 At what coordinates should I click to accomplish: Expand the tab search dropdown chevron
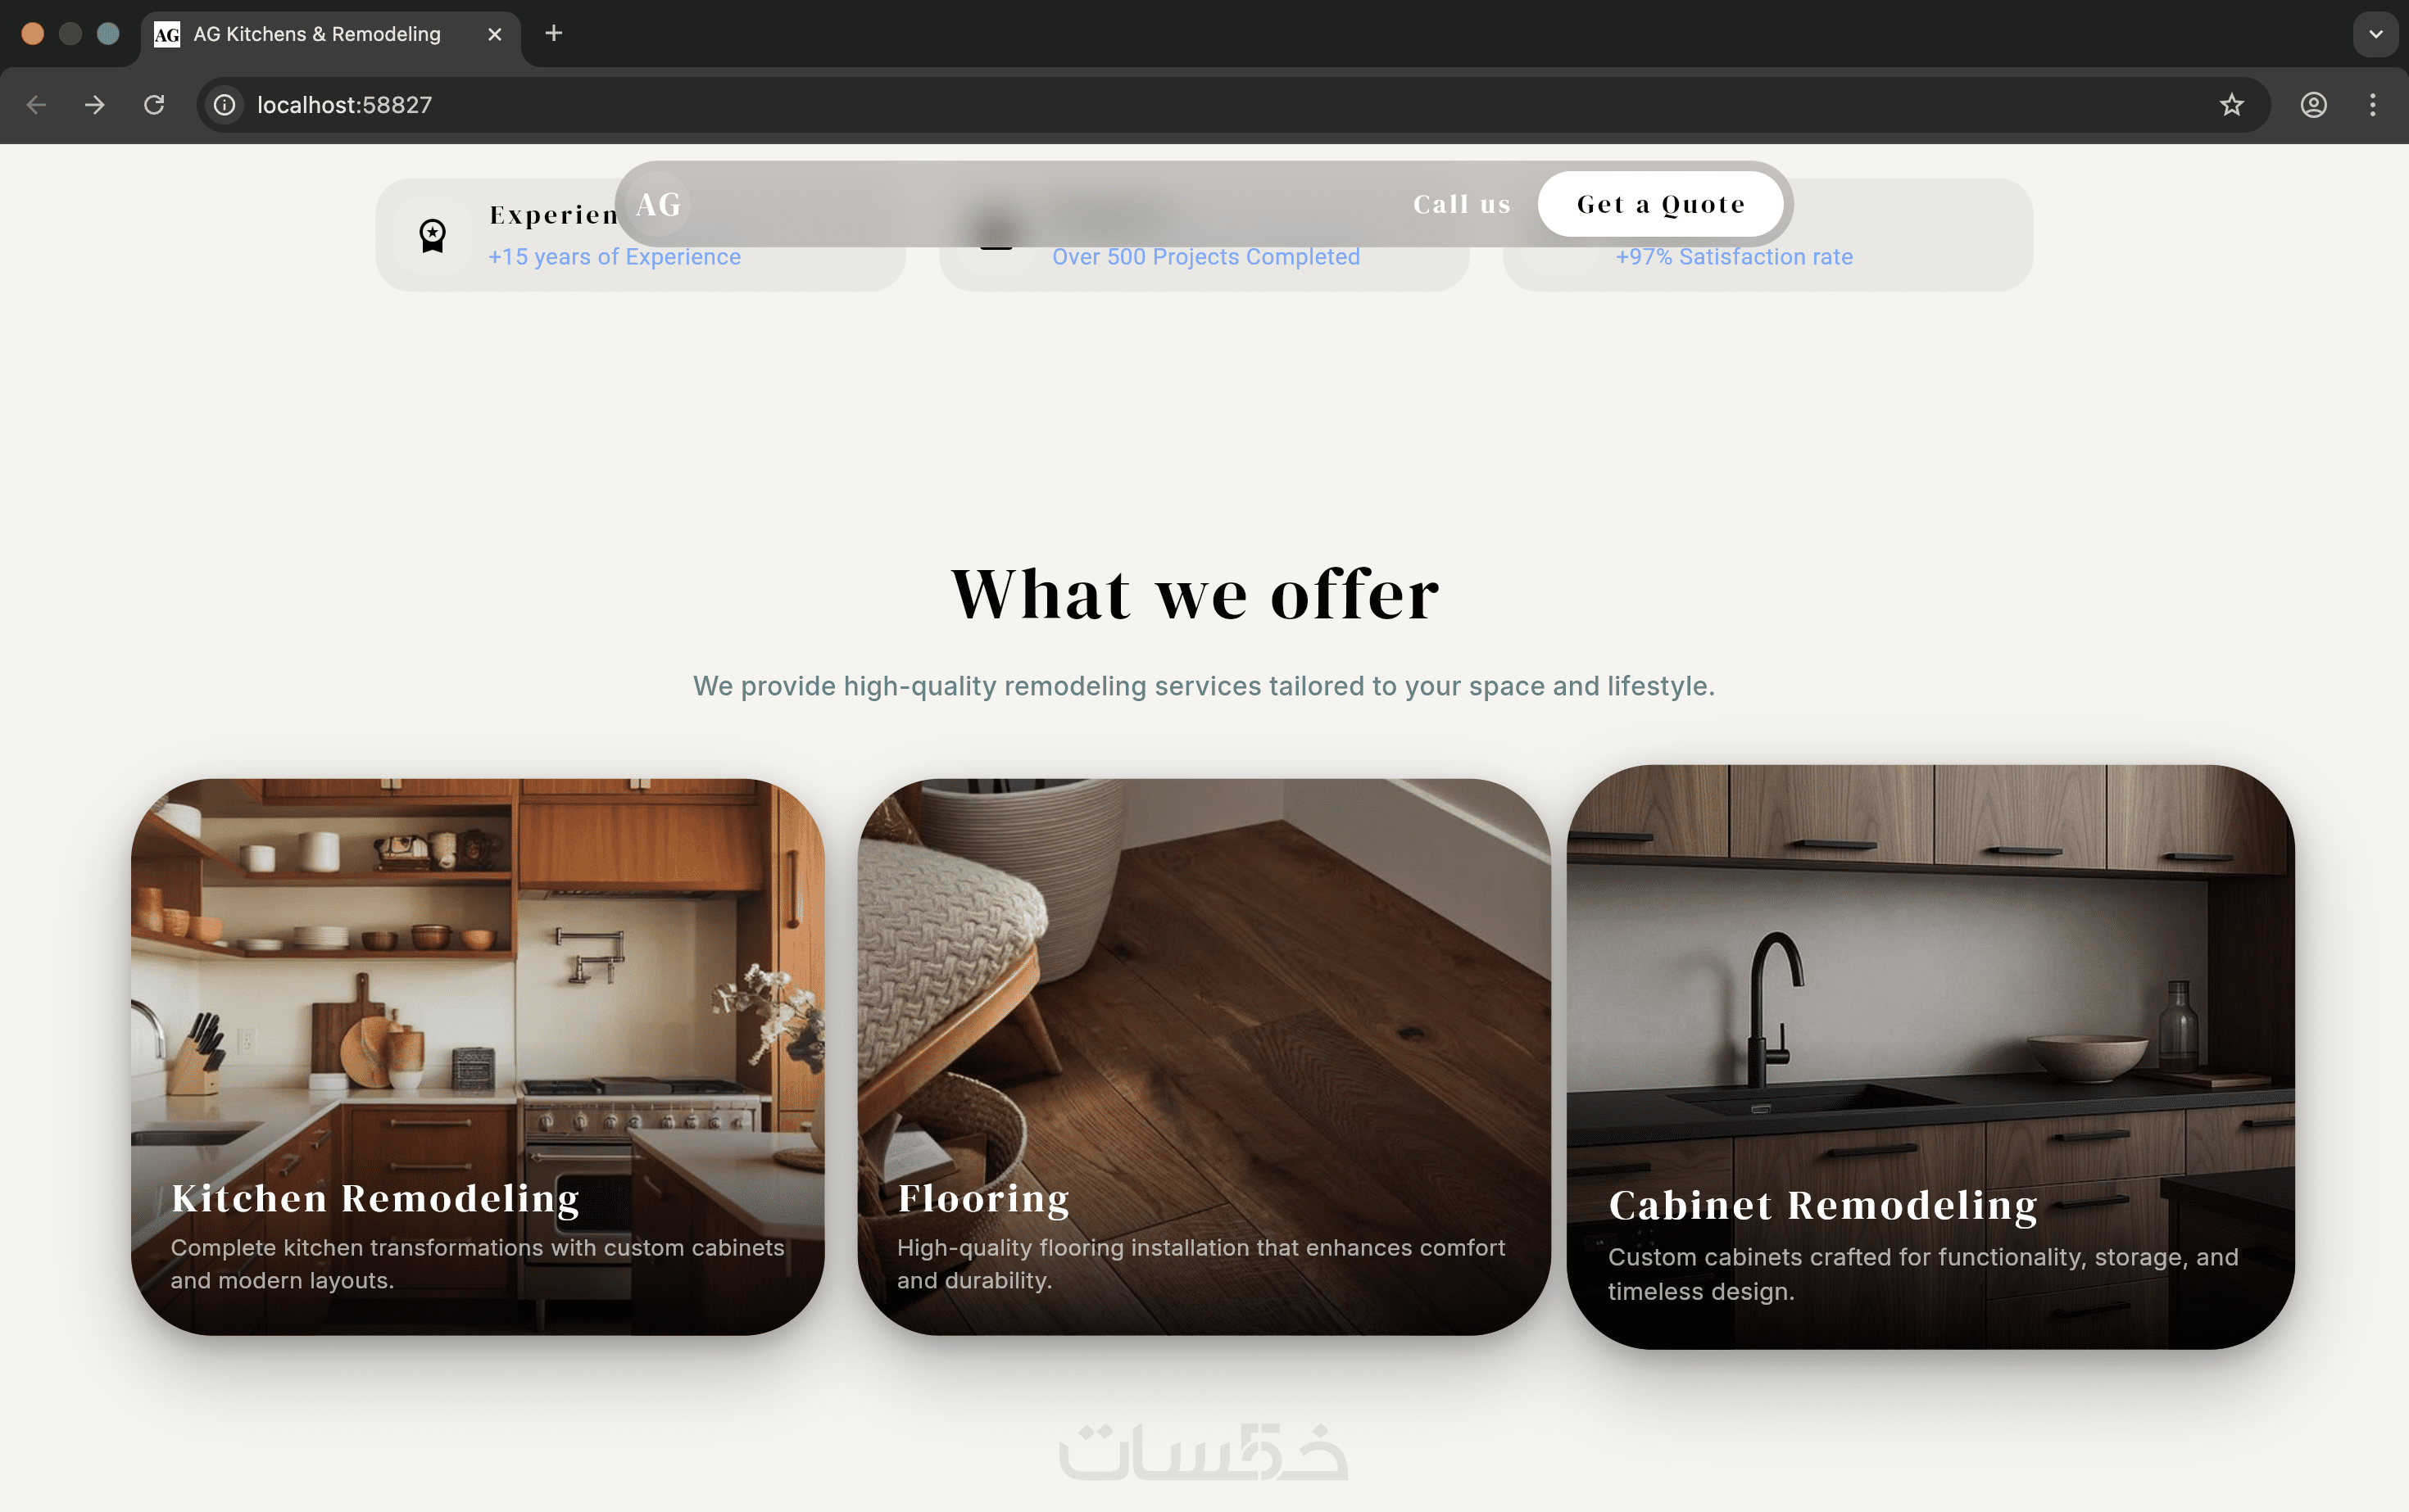pos(2375,34)
